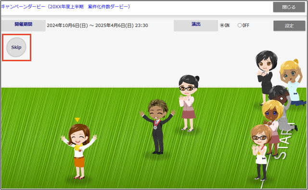Click the round Skip button
Viewport: 308px width, 190px height.
[x=16, y=47]
